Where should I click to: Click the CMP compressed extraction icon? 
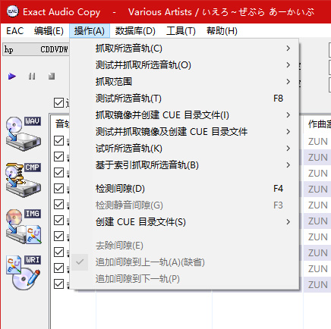pyautogui.click(x=24, y=180)
